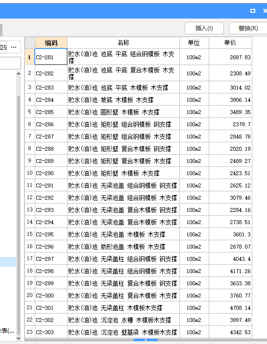Sort by the 编码 column header
267x344 pixels.
tap(51, 43)
